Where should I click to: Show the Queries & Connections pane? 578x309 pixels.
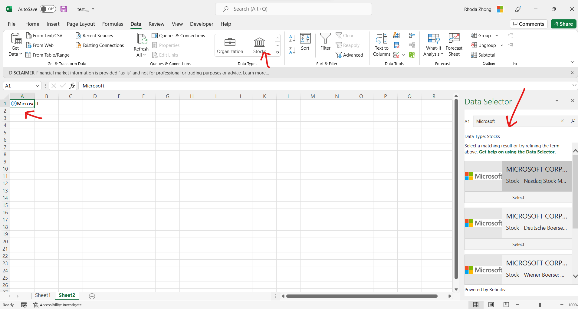coord(178,36)
